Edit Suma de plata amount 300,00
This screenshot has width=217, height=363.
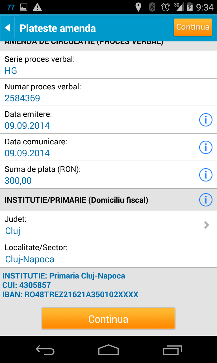pyautogui.click(x=18, y=181)
